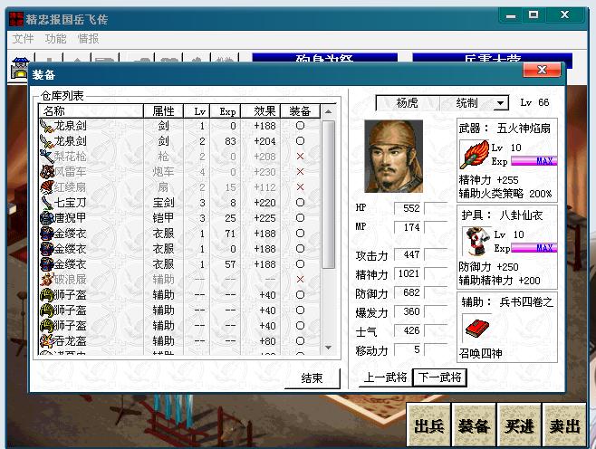The image size is (596, 449).
Task: Click the 破浪屐 red X mark
Action: pos(300,279)
